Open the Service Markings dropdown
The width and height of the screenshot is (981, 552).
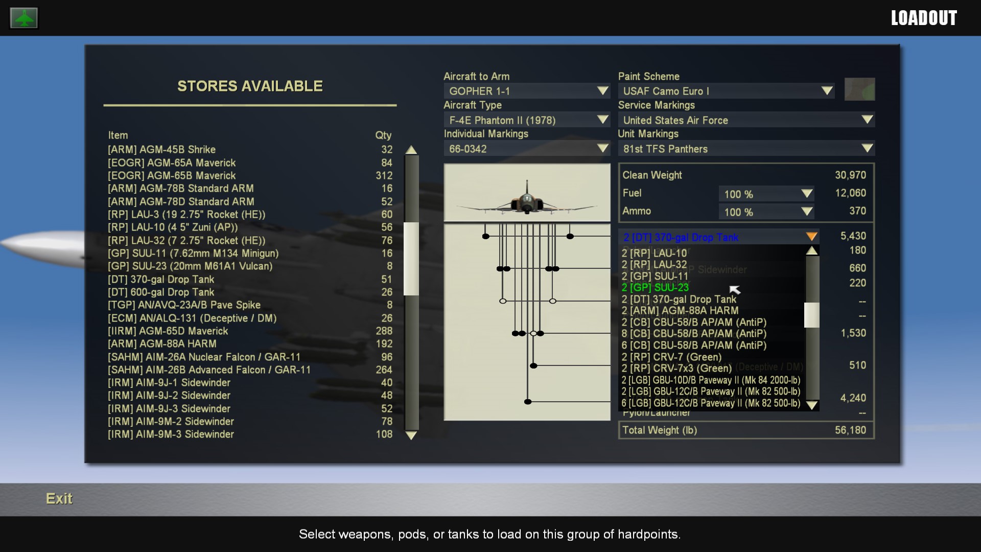coord(746,120)
